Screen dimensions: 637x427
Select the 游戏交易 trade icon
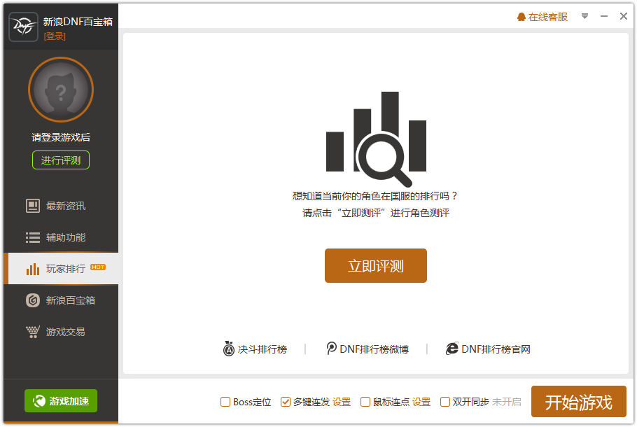point(32,332)
